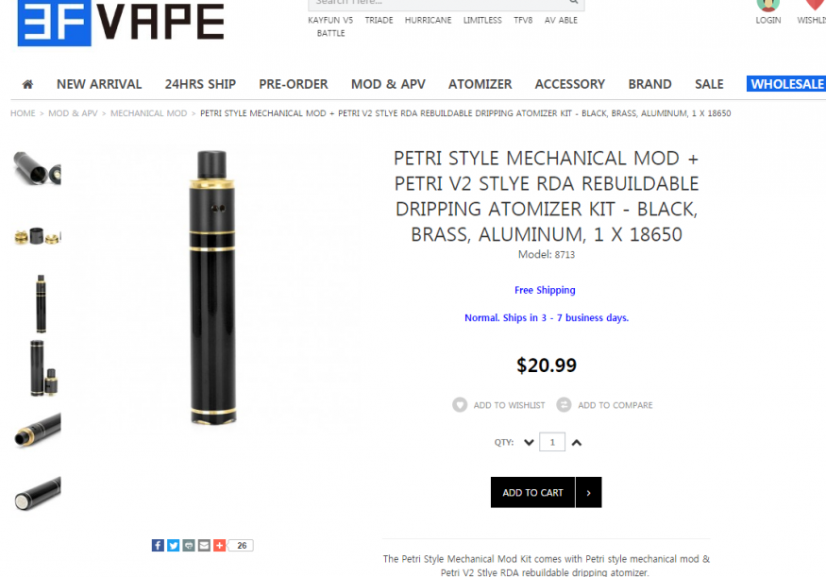Share product via email icon
This screenshot has width=826, height=577.
pyautogui.click(x=205, y=546)
